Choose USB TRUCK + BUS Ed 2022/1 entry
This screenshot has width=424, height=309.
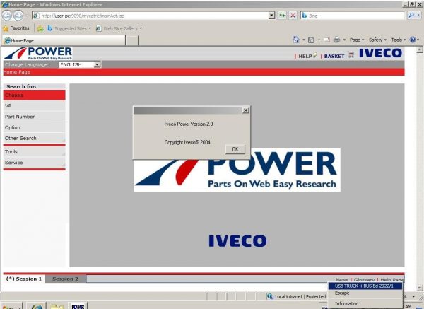pos(365,286)
